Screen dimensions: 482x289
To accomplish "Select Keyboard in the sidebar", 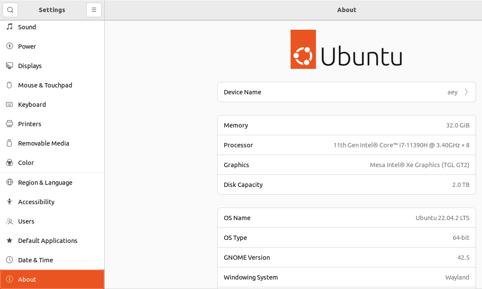I will [52, 104].
